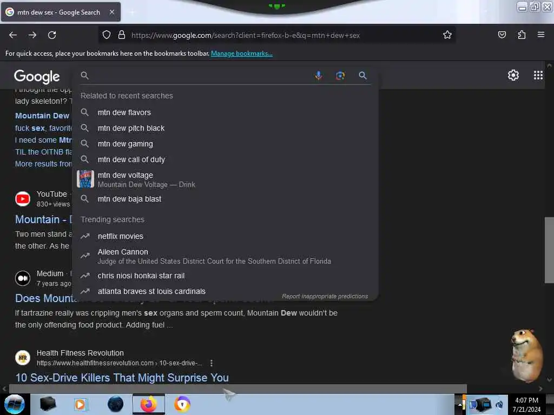
Task: Open the Firefox extensions menu
Action: click(522, 35)
